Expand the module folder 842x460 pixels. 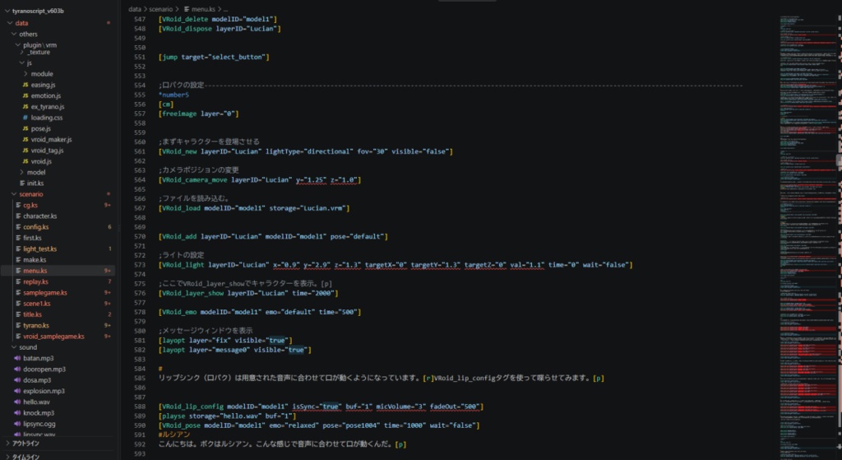click(25, 73)
